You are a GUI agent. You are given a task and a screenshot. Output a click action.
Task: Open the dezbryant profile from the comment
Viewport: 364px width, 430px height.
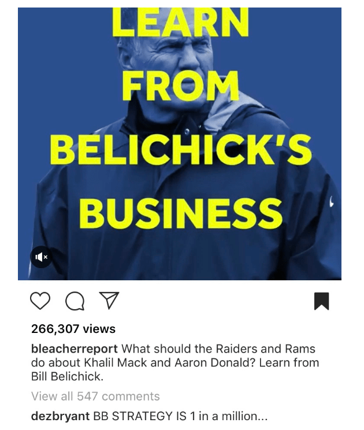[60, 416]
